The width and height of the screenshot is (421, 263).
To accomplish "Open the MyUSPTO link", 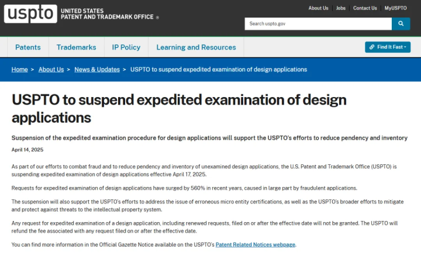I will [x=395, y=8].
